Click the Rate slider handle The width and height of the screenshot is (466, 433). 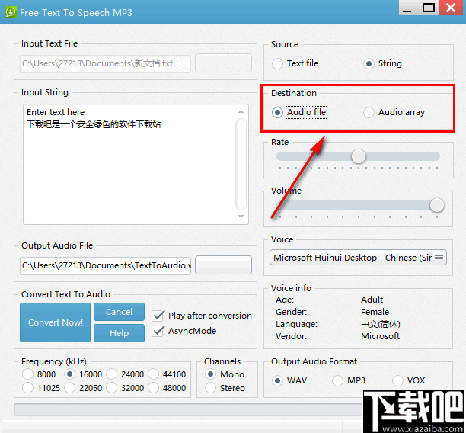coord(358,156)
